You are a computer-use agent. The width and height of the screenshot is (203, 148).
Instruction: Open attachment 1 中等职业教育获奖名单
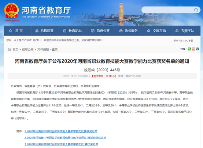click(x=61, y=131)
